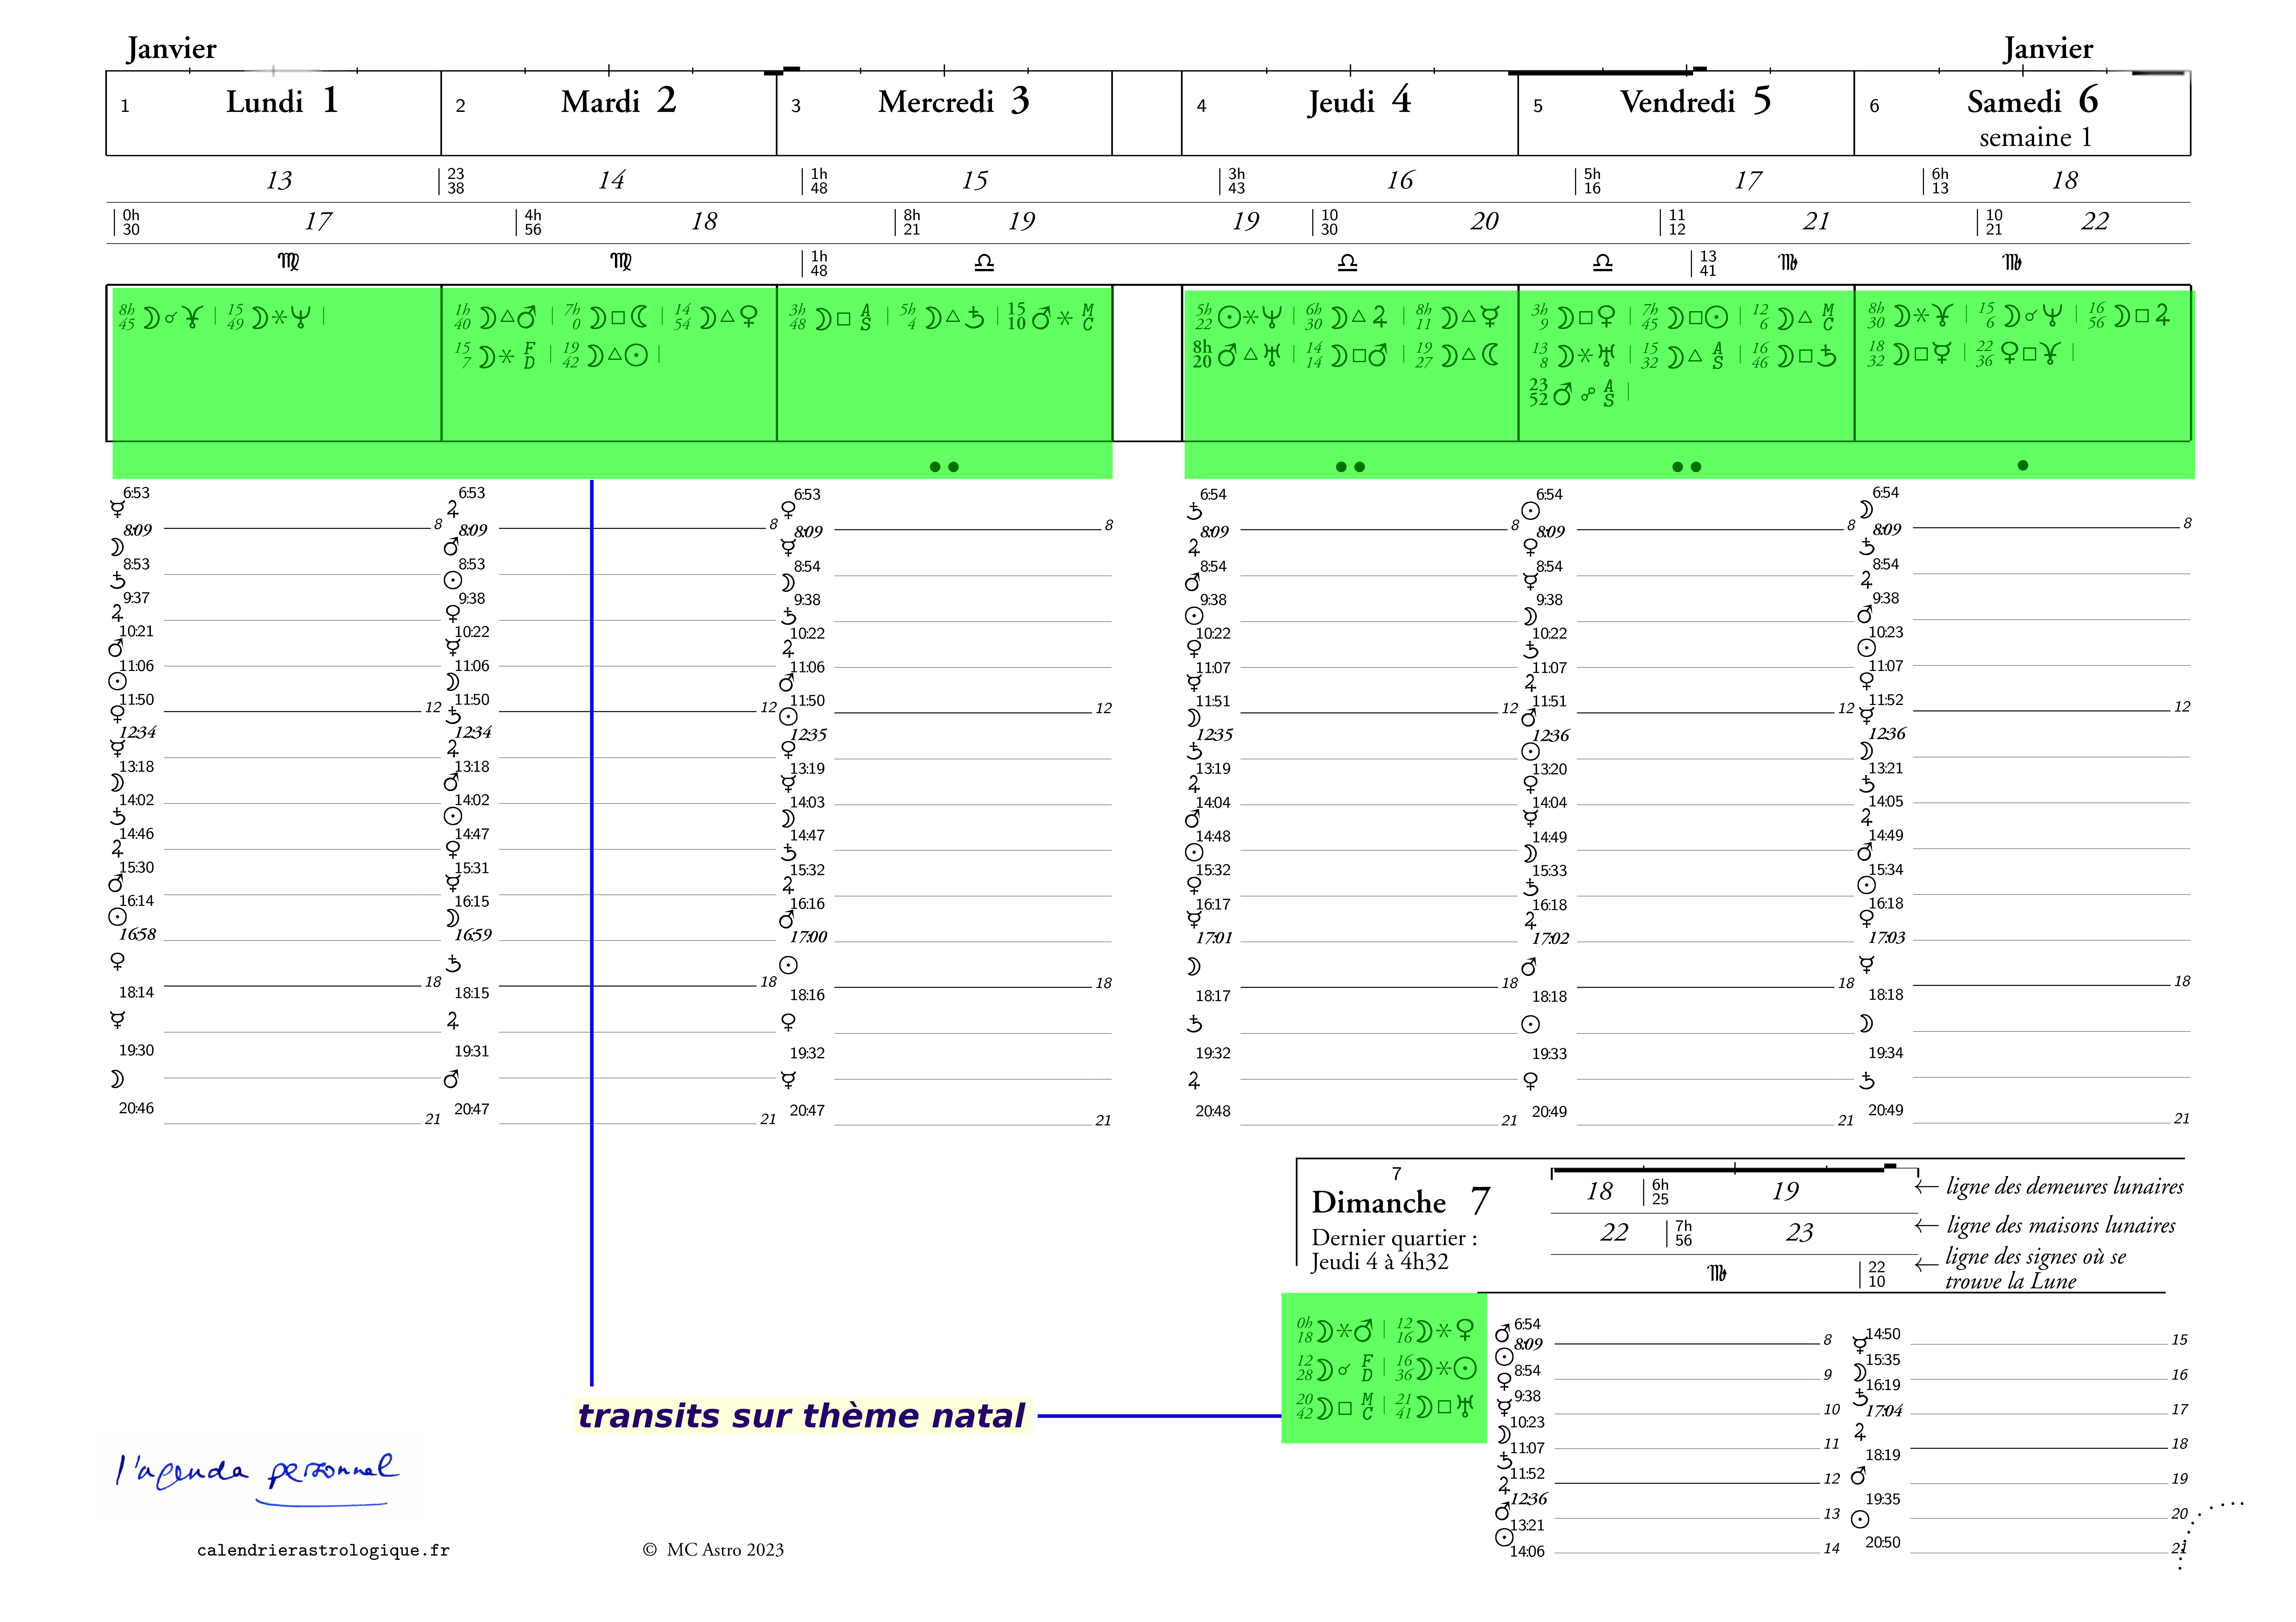The image size is (2296, 1622).
Task: Click the Jupiter planetary hour symbol at Mardi 6:53
Action: pyautogui.click(x=453, y=509)
